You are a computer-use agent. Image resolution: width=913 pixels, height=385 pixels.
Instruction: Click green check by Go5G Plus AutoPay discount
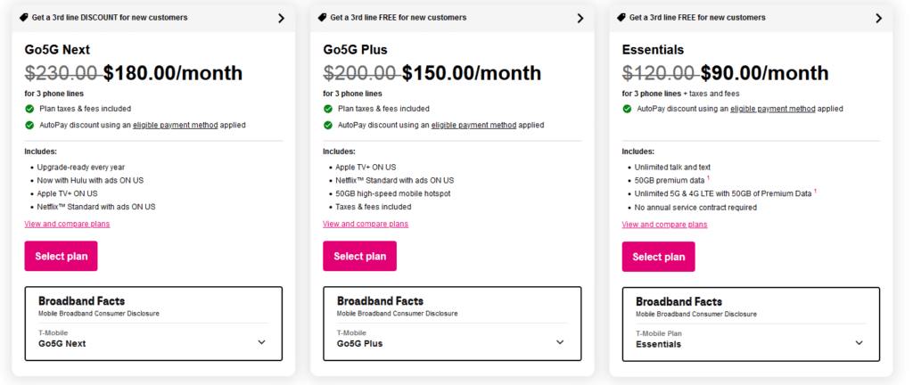tap(328, 125)
